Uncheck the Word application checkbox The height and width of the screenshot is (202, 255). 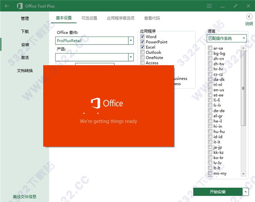[142, 36]
